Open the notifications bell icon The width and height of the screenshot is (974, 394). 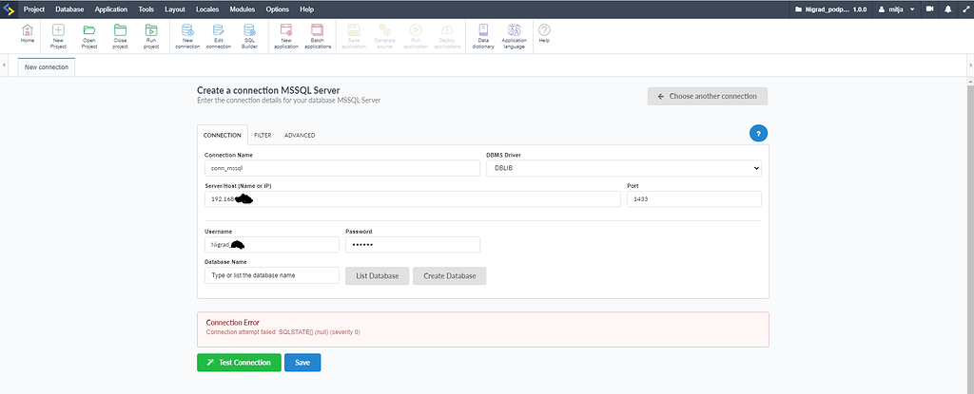pos(947,9)
